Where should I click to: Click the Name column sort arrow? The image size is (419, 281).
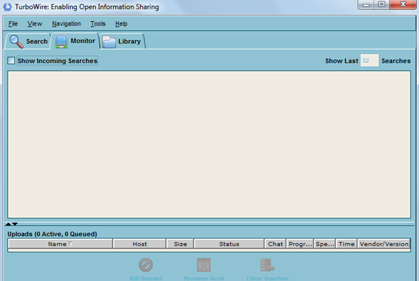click(x=70, y=244)
